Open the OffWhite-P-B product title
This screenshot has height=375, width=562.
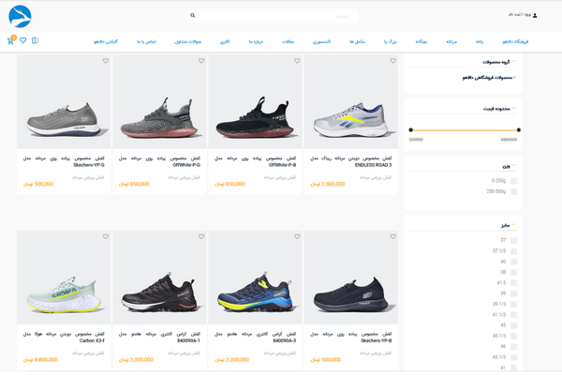(x=255, y=161)
